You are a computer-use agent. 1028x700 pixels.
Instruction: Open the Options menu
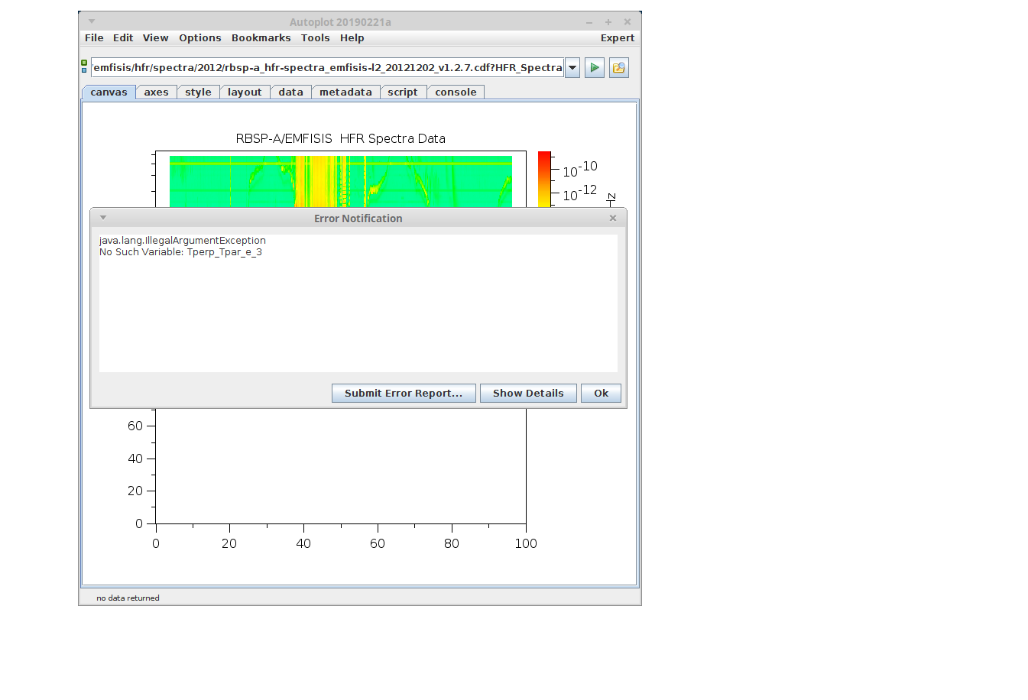click(199, 38)
